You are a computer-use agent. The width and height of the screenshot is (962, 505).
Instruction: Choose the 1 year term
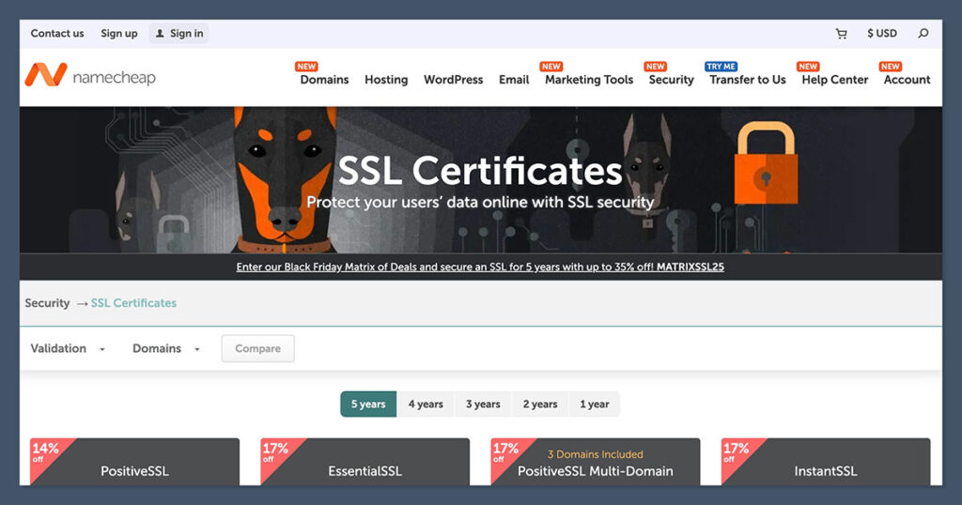pos(594,405)
